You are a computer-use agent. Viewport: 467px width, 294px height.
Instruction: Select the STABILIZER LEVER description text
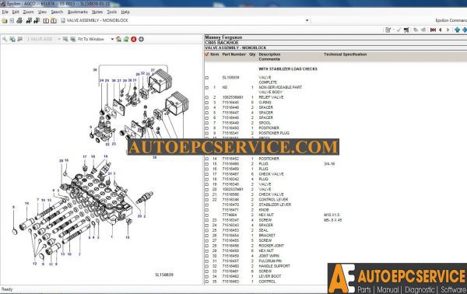coord(275,205)
